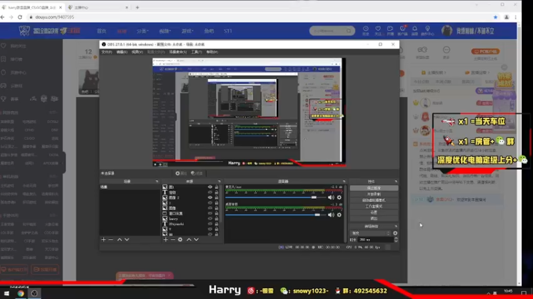Start the virtual camera in OBS Controls

(x=374, y=201)
